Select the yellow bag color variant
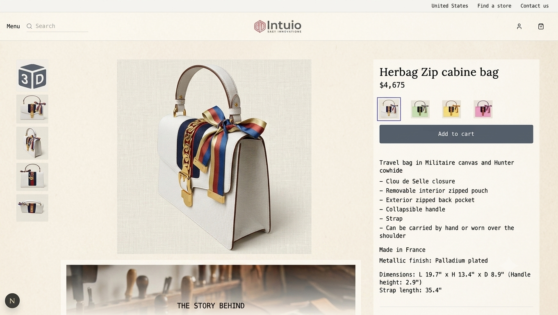 [x=451, y=109]
